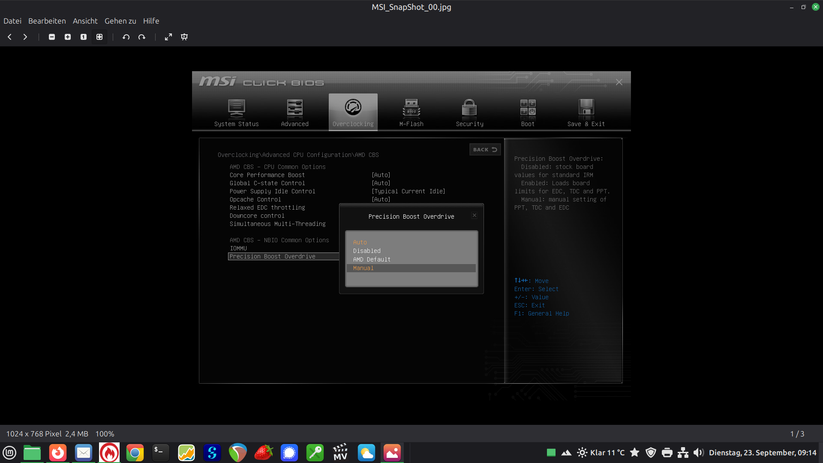This screenshot has height=463, width=823.
Task: Enter fullscreen view mode
Action: point(168,37)
